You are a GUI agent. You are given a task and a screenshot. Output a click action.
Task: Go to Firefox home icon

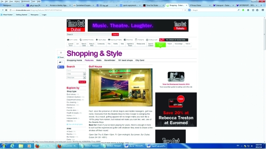[x=248, y=10]
